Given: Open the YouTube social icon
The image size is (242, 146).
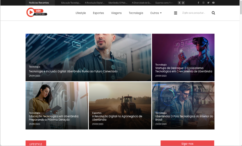Looking at the screenshot, I should 213,3.
